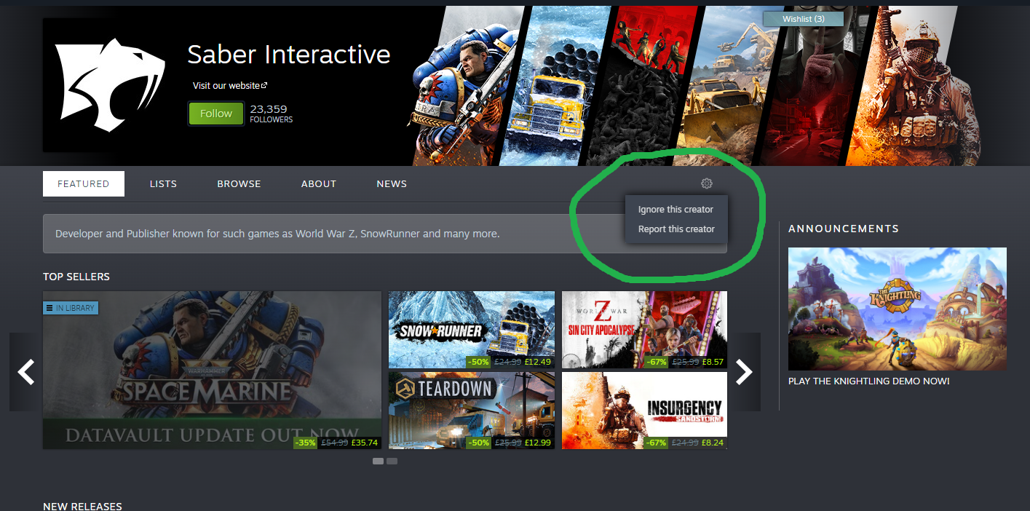This screenshot has width=1030, height=511.
Task: Switch to the Lists tab
Action: click(163, 183)
